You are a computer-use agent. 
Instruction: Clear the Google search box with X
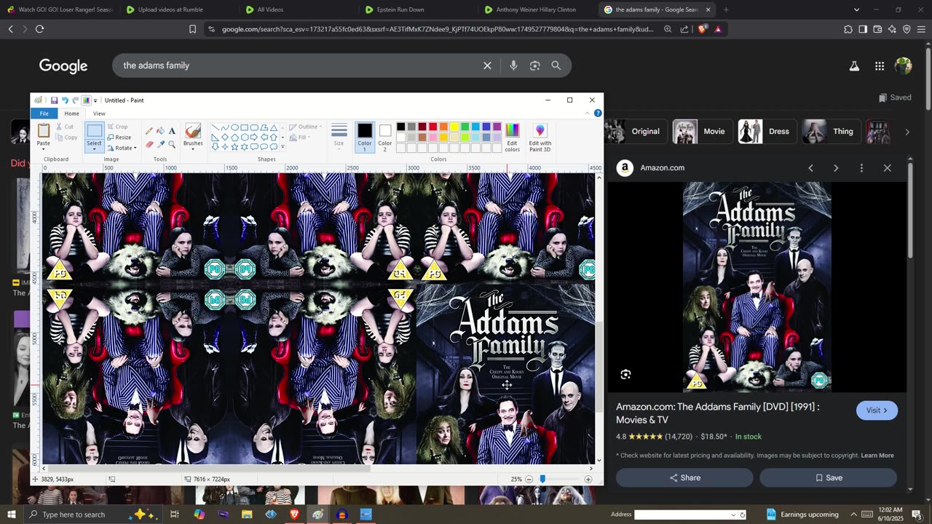point(487,65)
